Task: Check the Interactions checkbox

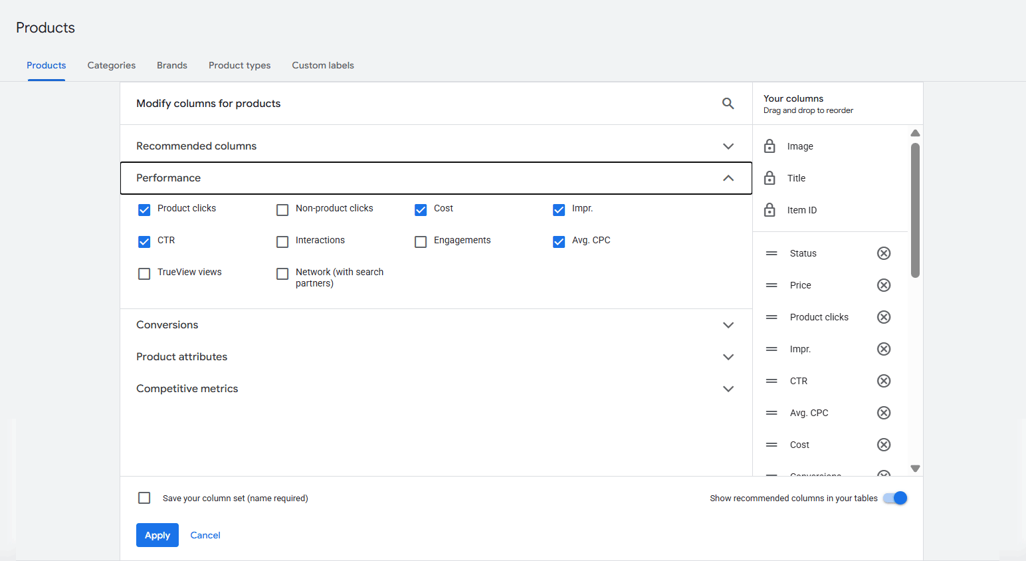Action: pyautogui.click(x=282, y=242)
